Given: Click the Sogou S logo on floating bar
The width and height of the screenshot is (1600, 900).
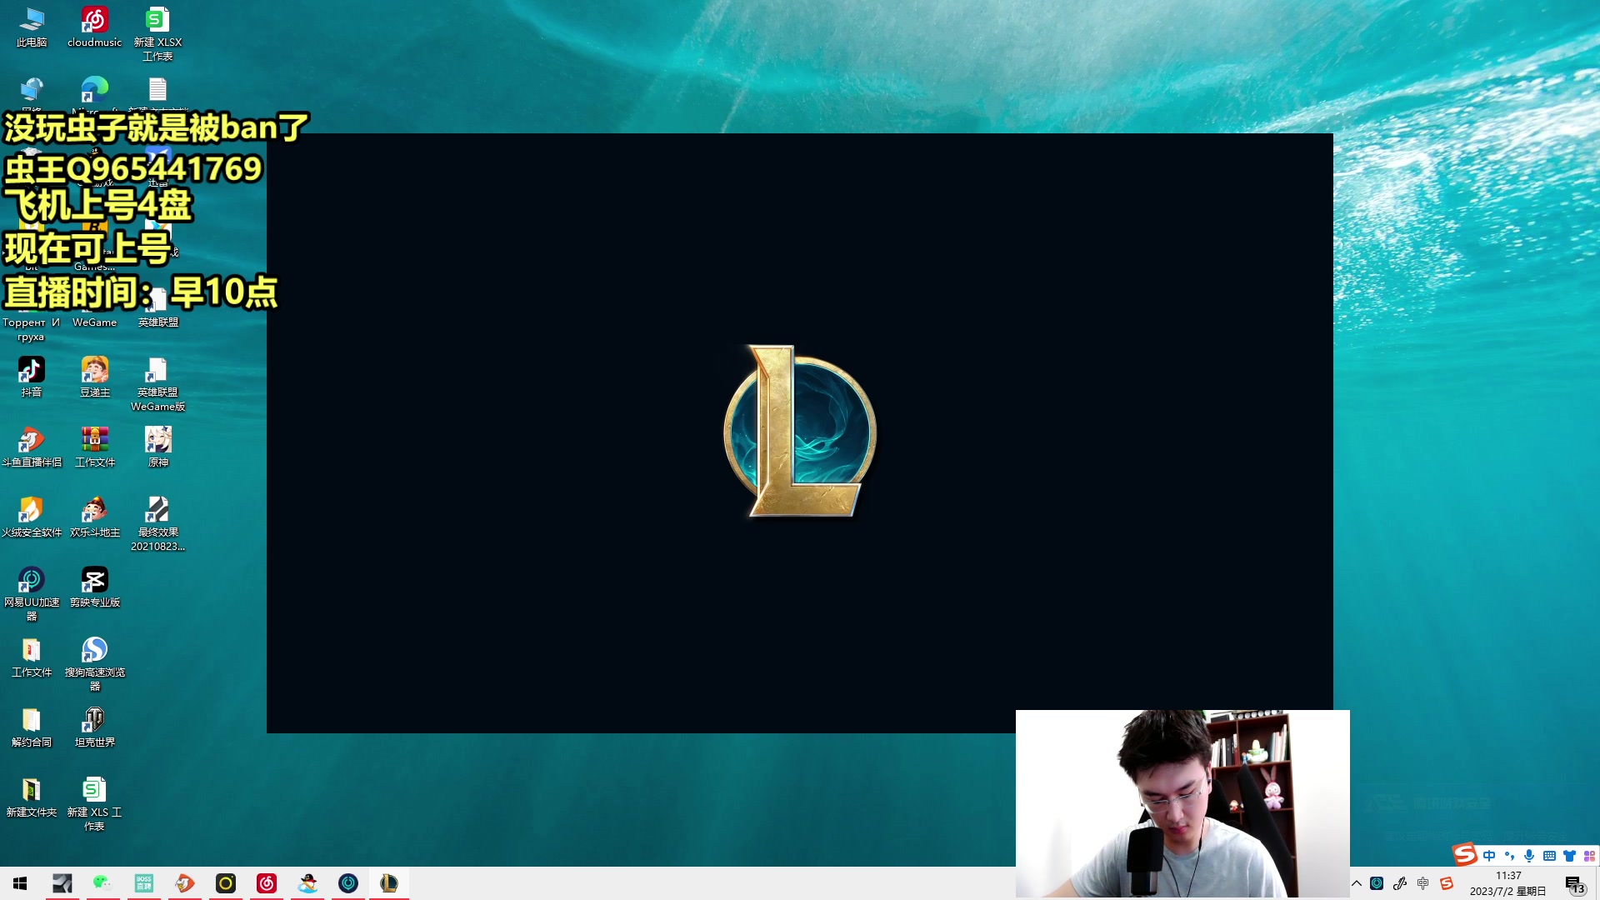Looking at the screenshot, I should [1464, 854].
